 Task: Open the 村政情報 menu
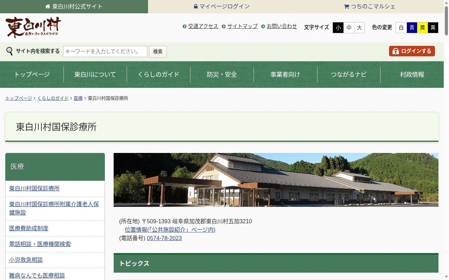[x=412, y=75]
